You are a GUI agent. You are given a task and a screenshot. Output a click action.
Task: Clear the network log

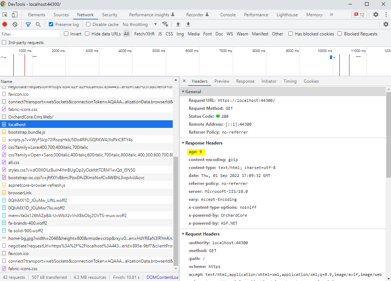pyautogui.click(x=15, y=24)
